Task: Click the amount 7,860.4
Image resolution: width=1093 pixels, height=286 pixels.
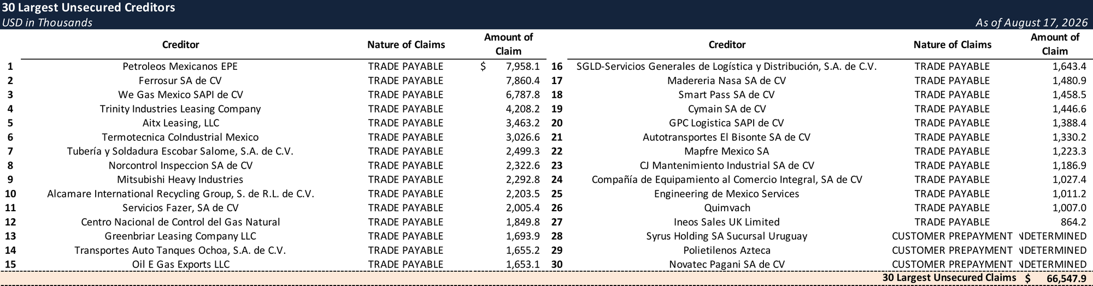Action: tap(523, 81)
